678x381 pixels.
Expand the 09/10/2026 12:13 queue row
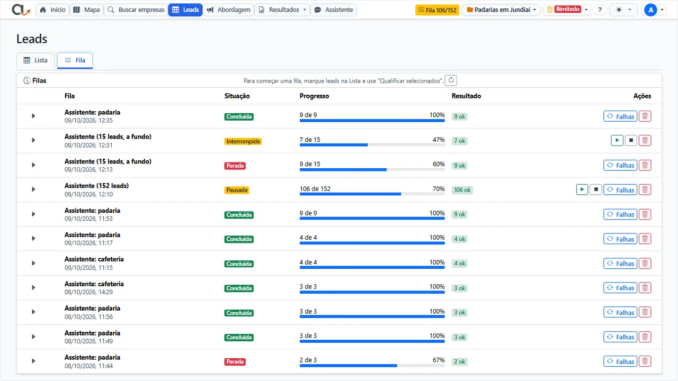pyautogui.click(x=33, y=165)
